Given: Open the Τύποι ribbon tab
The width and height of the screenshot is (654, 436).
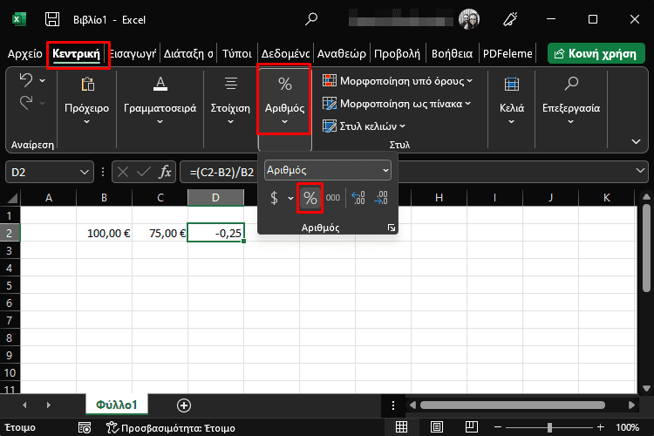Looking at the screenshot, I should click(237, 54).
